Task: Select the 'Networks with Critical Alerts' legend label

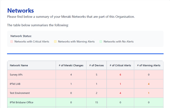Action: [32, 42]
